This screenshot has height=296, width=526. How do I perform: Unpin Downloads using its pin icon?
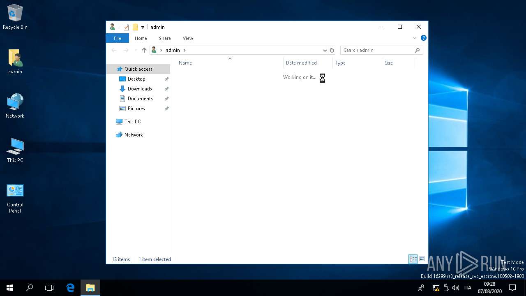pyautogui.click(x=166, y=89)
